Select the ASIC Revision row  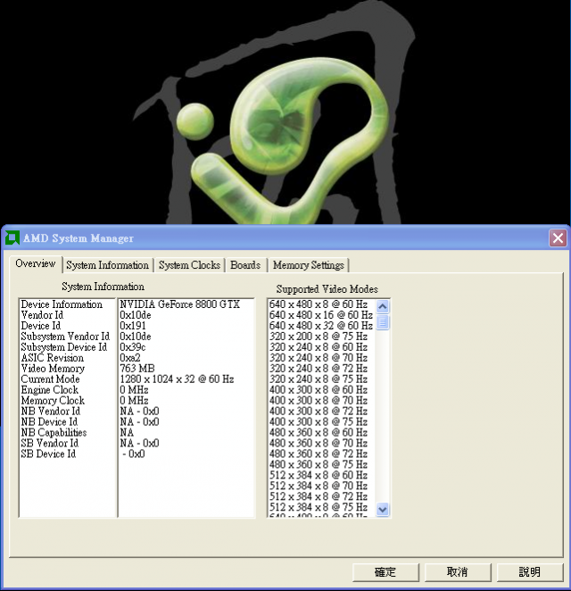tap(53, 358)
